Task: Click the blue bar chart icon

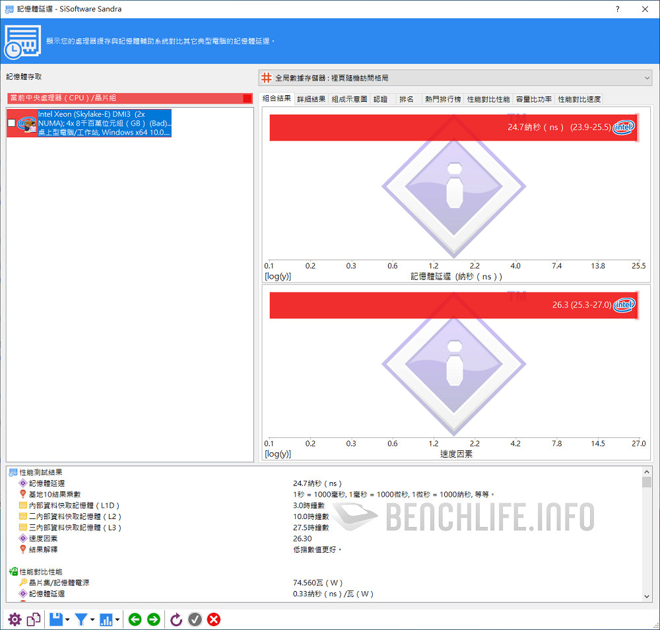Action: point(106,619)
